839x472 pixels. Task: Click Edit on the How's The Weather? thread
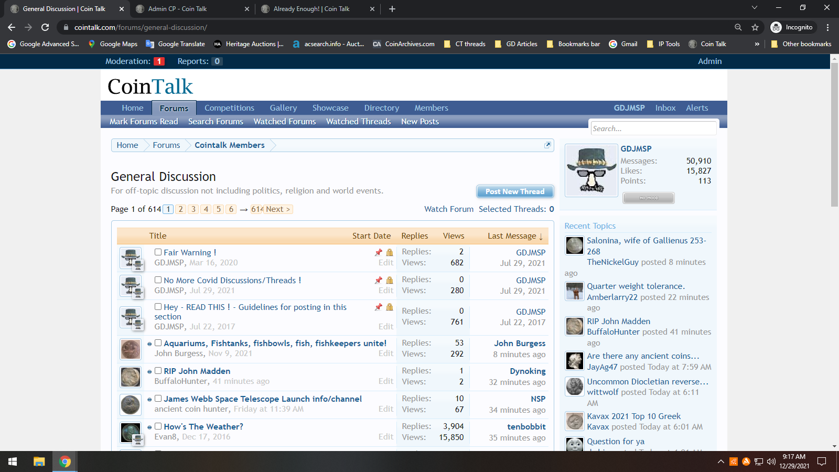pyautogui.click(x=386, y=437)
